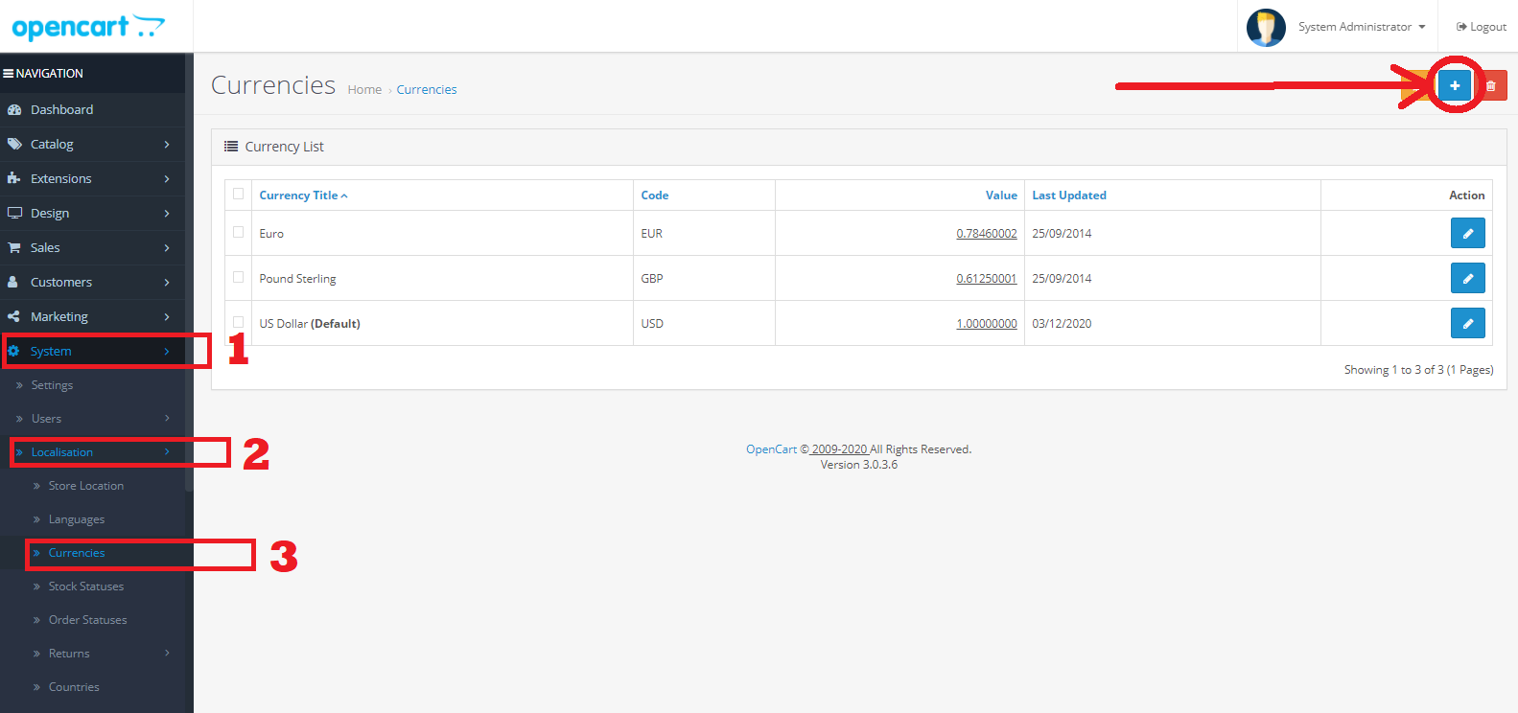The width and height of the screenshot is (1518, 713).
Task: Click the Pound Sterling value 0.61250001
Action: pyautogui.click(x=987, y=278)
